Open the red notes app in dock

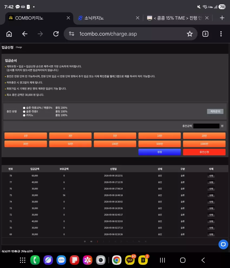(x=74, y=260)
